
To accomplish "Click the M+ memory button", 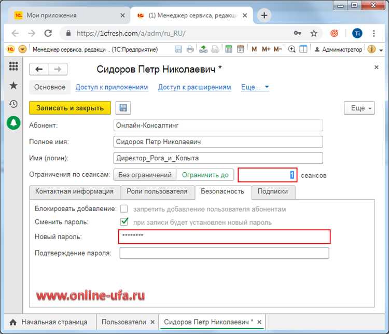I will pos(266,49).
